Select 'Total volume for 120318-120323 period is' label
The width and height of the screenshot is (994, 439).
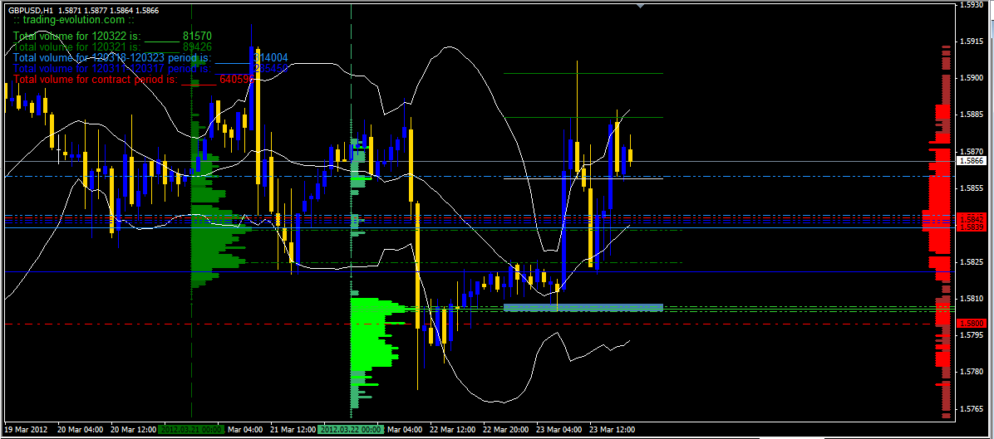(x=112, y=57)
